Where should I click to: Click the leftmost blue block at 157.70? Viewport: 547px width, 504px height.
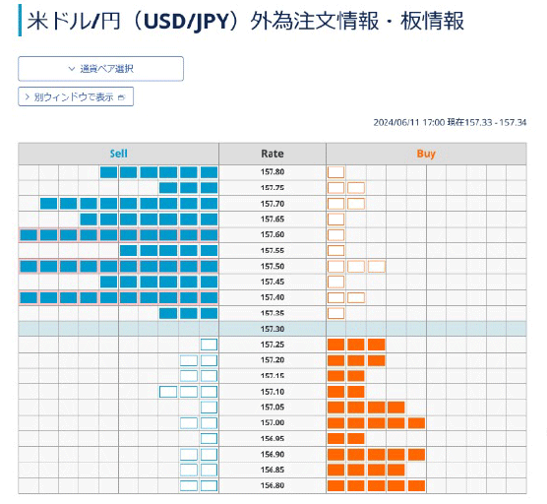coord(48,204)
